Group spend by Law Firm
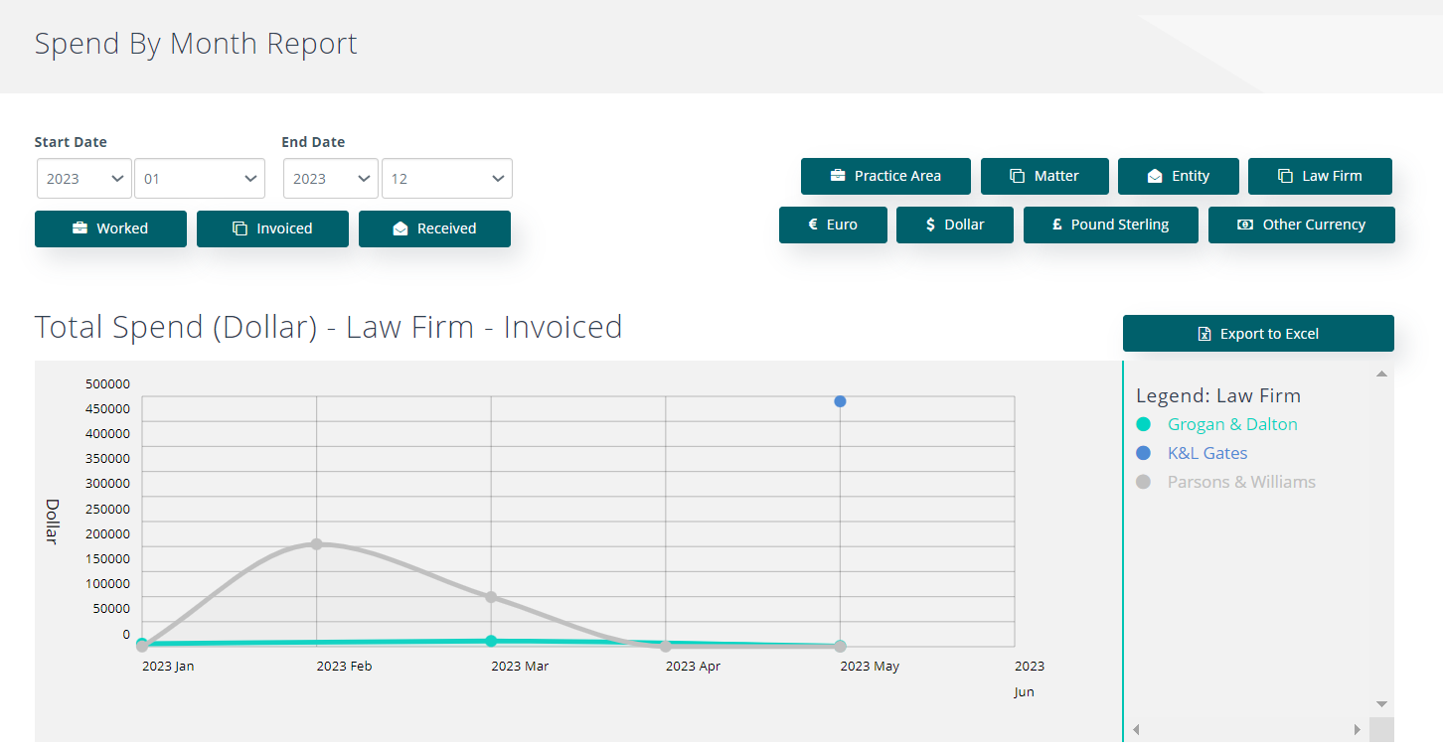This screenshot has height=751, width=1443. (x=1320, y=176)
